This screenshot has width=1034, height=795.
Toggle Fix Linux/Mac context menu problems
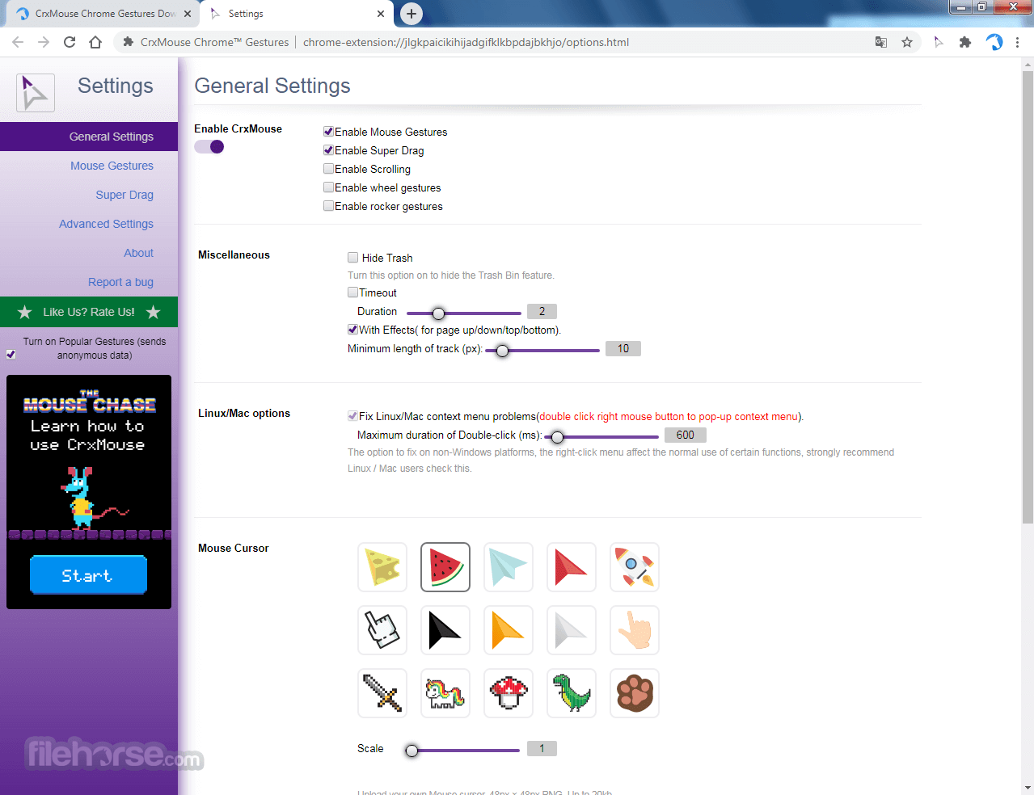[352, 416]
